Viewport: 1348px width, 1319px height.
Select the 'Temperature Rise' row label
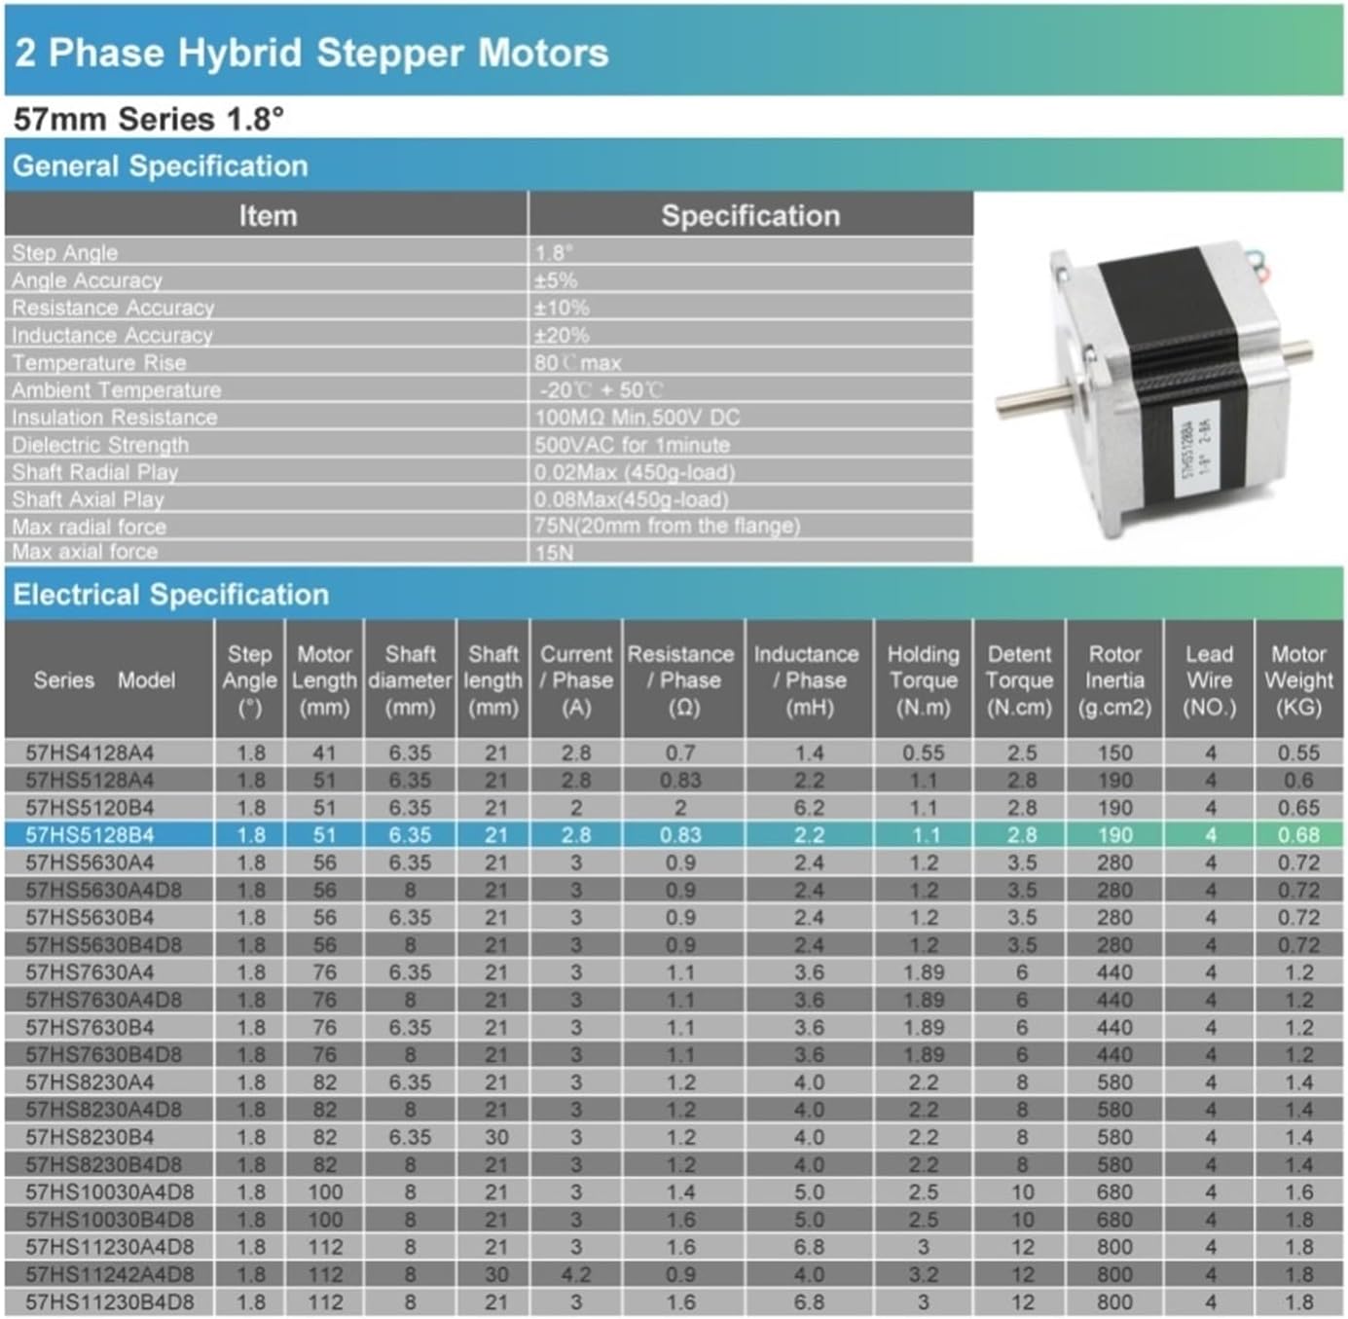coord(98,362)
